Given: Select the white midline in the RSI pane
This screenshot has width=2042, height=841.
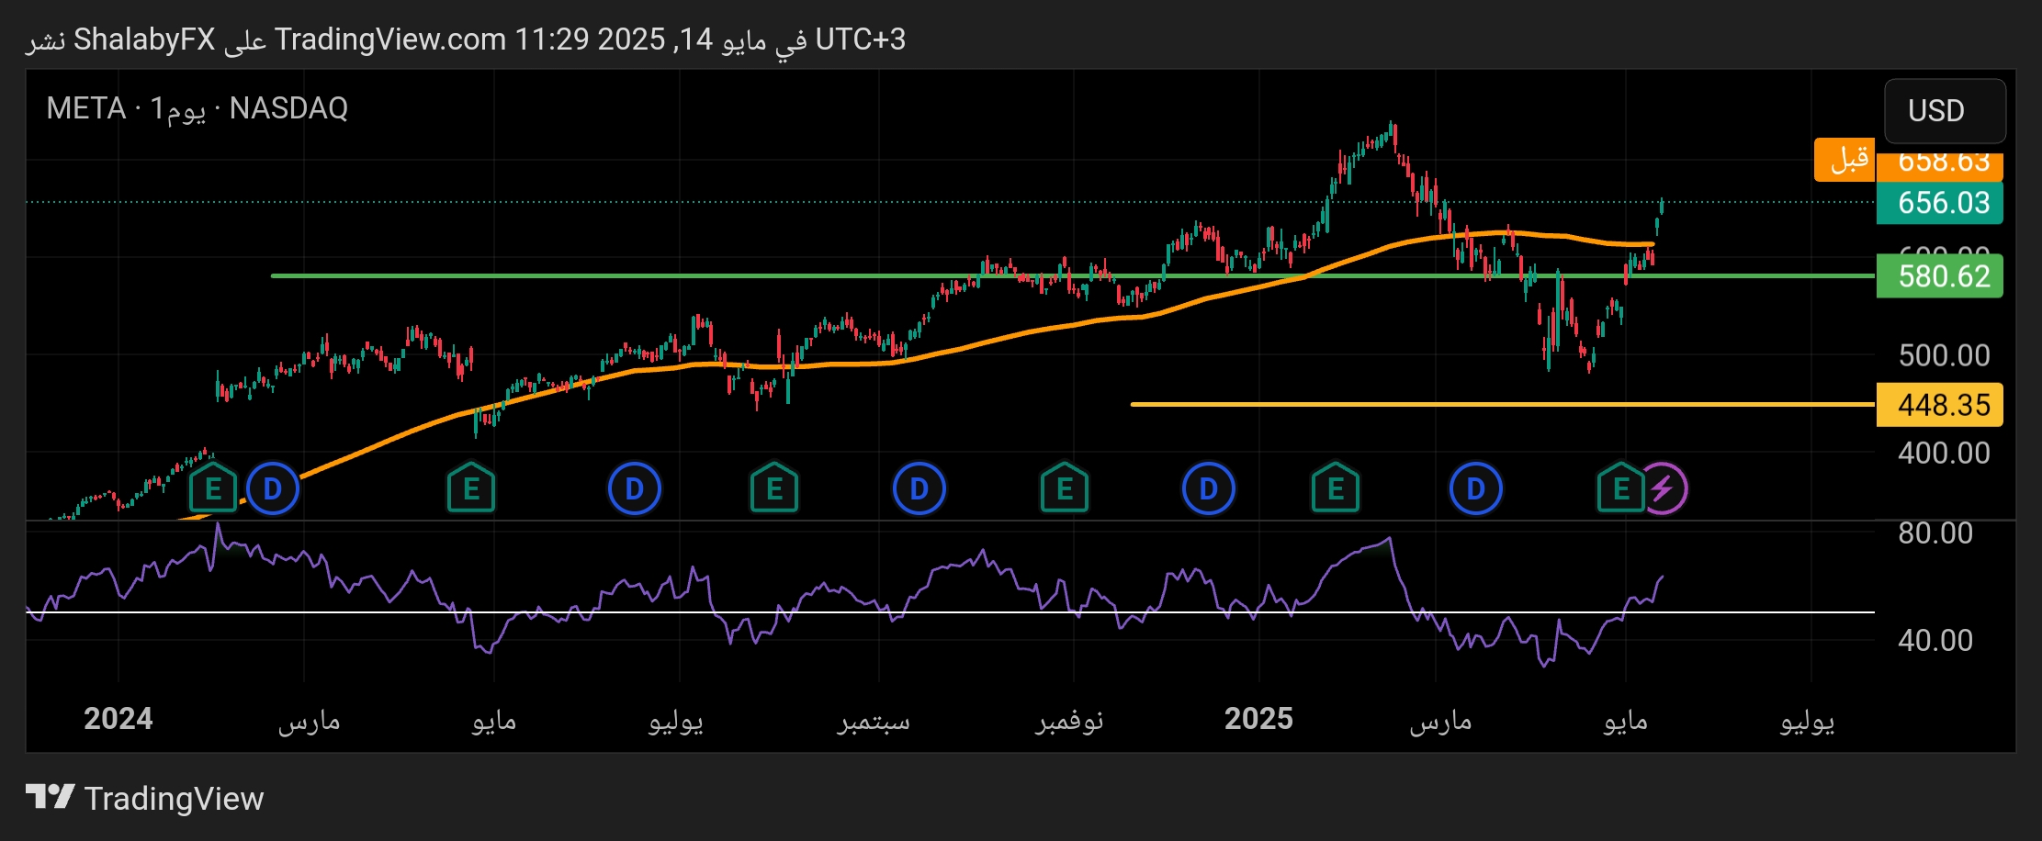Looking at the screenshot, I should (951, 612).
